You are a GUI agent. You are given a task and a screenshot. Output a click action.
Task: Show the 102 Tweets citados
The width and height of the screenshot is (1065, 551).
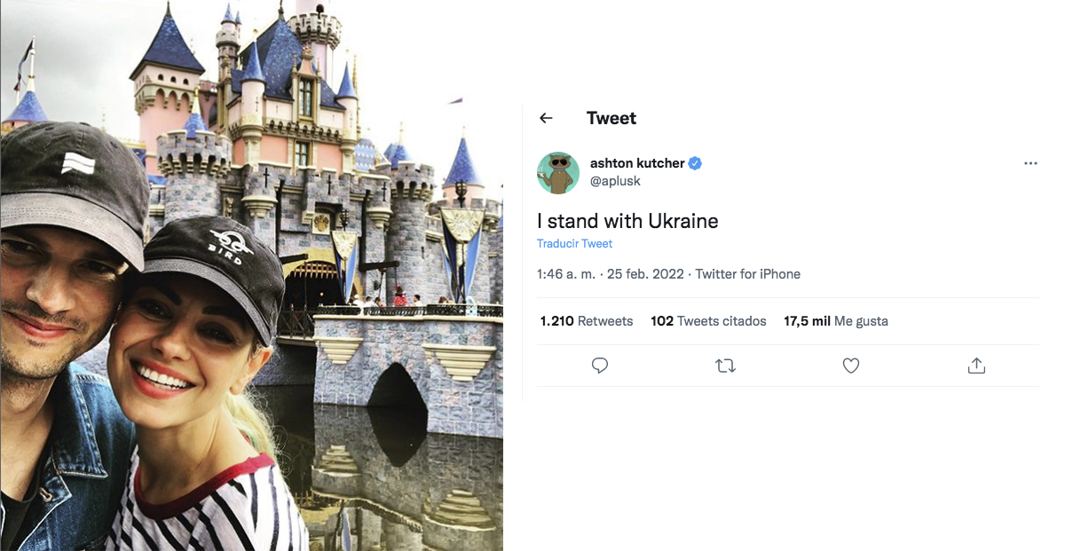708,321
